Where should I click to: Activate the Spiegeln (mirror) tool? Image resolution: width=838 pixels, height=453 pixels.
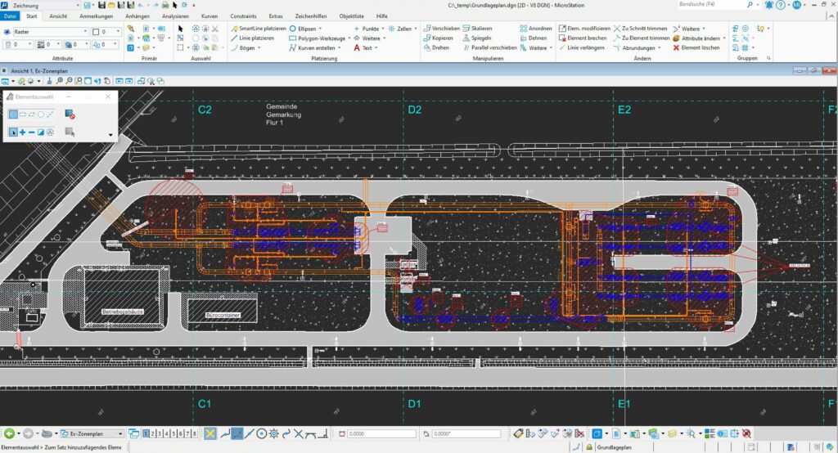481,38
